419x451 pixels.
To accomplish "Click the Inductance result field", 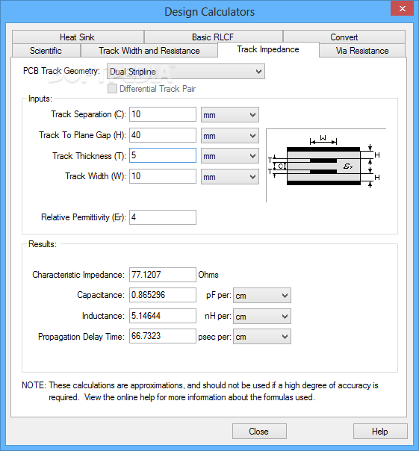I will [163, 316].
